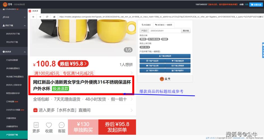
Task: Open the 全场包邮 service details chevron
Action: (132, 99)
